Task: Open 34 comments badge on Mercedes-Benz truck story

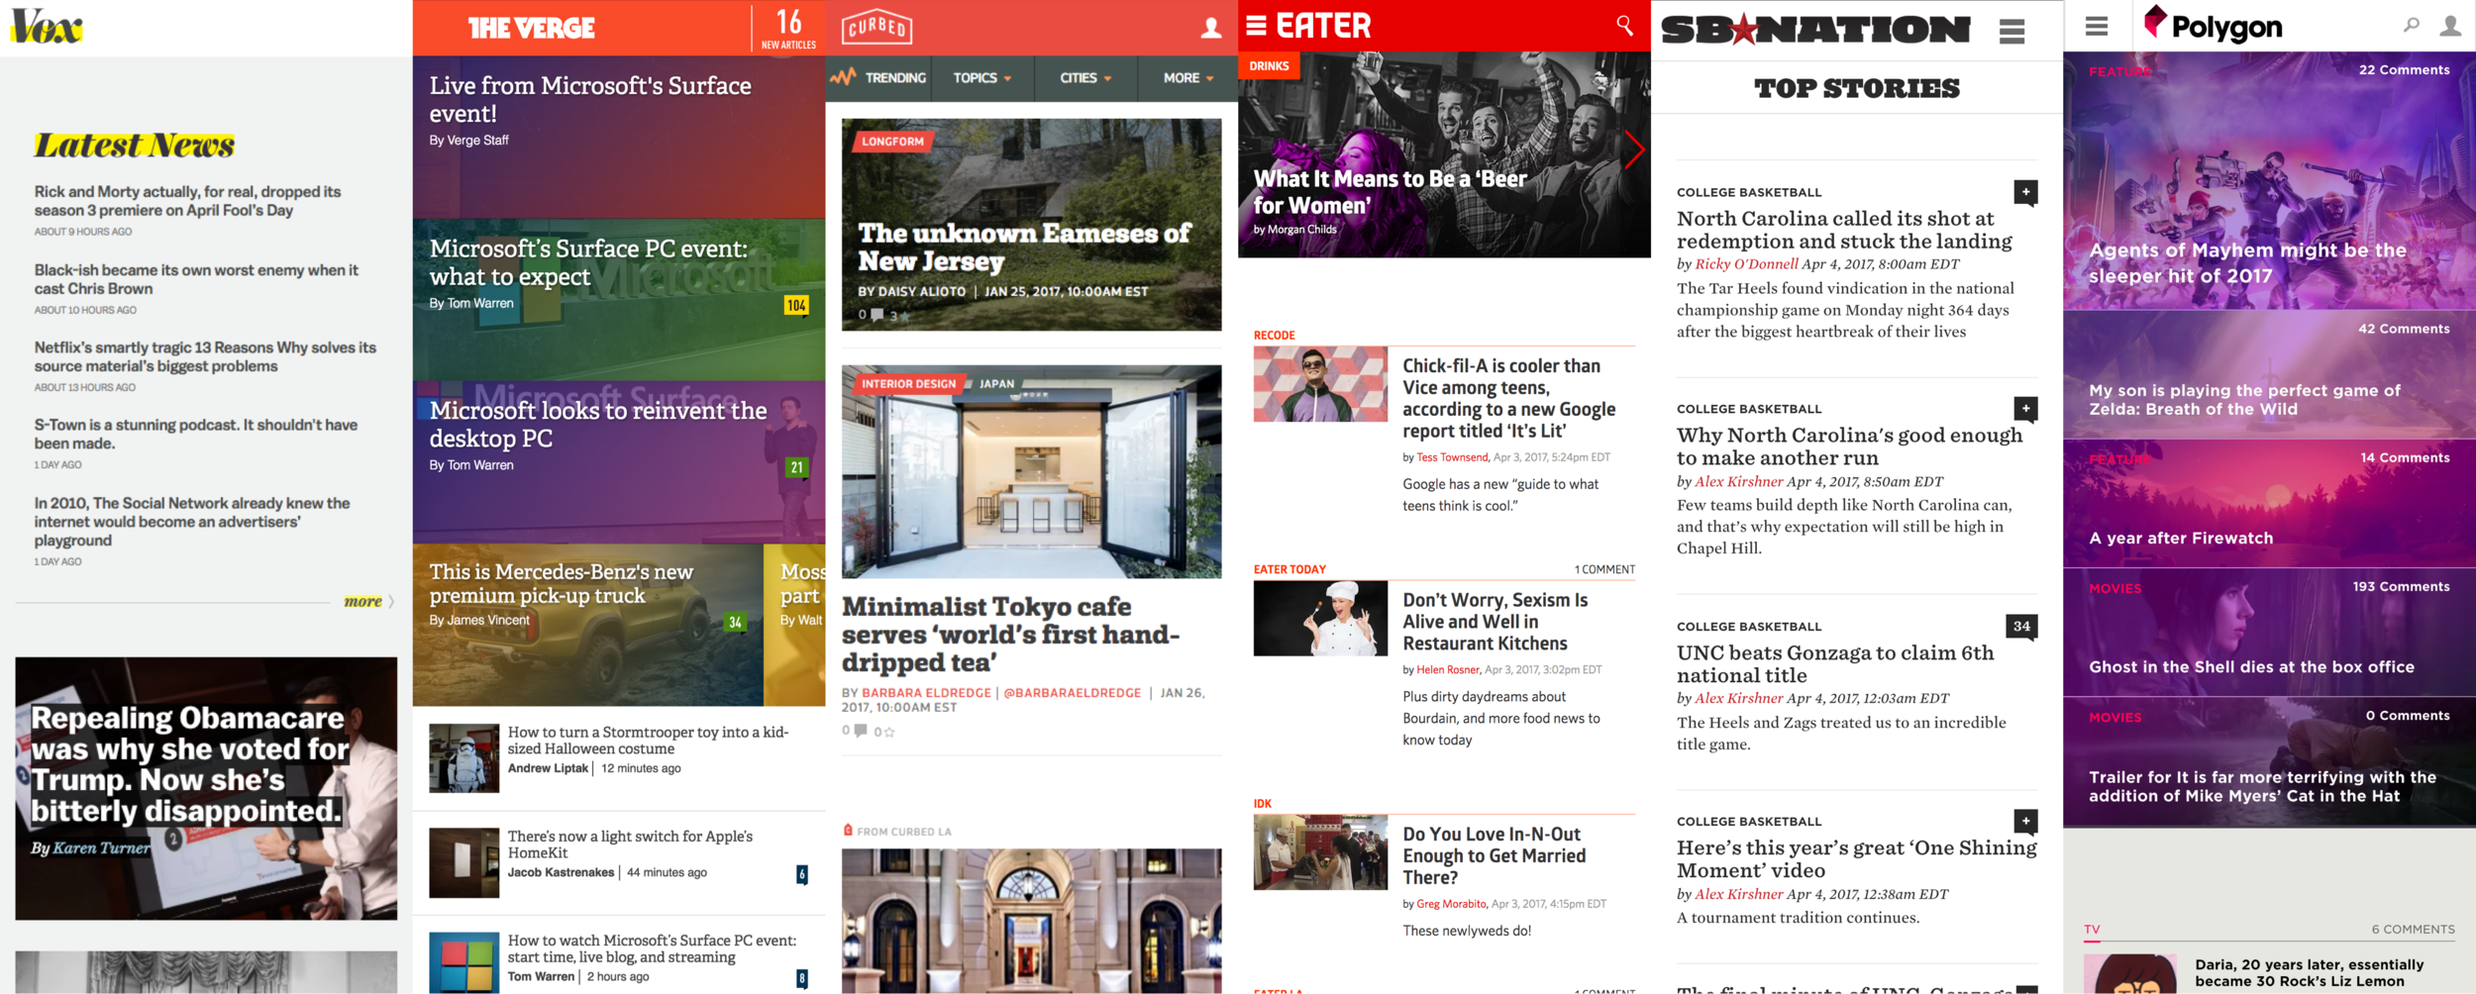Action: (735, 623)
